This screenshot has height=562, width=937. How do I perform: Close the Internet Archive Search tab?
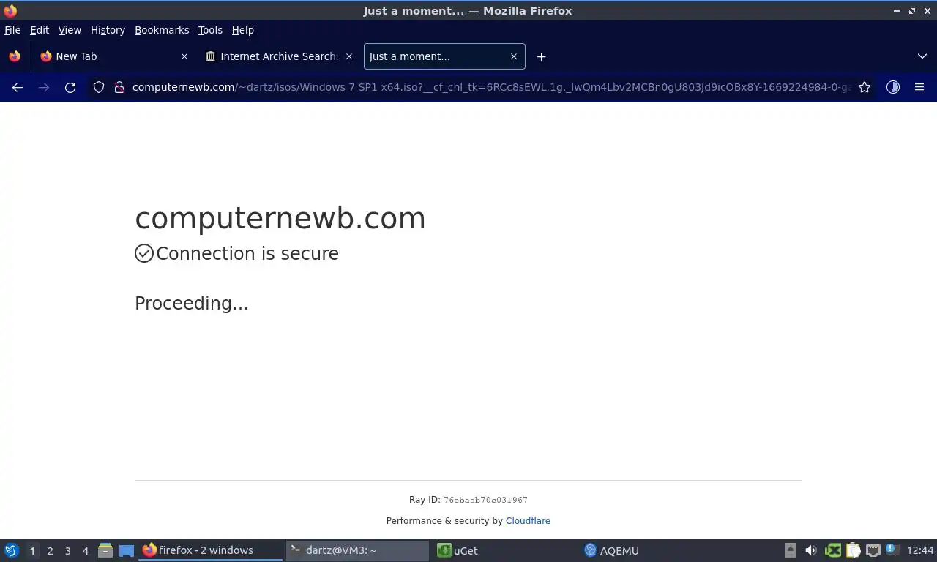click(x=349, y=56)
